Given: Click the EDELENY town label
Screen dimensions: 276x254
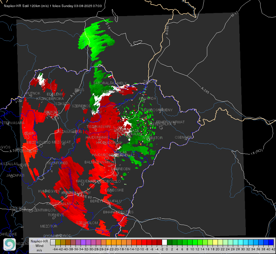Looking at the screenshot, I should (x=55, y=94).
